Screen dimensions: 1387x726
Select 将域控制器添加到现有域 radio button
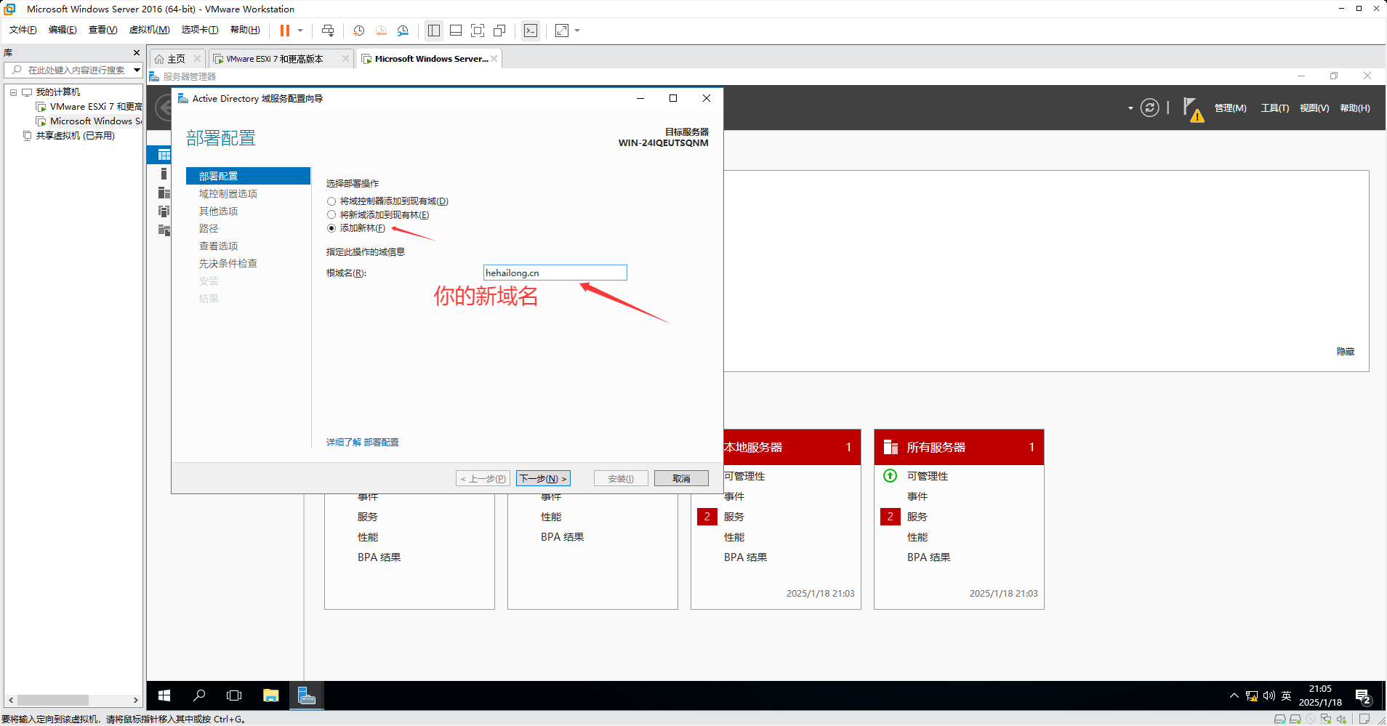click(331, 201)
